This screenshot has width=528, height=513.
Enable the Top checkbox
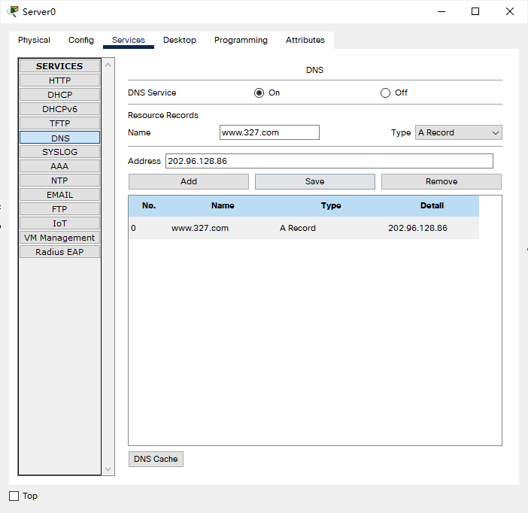tap(14, 496)
